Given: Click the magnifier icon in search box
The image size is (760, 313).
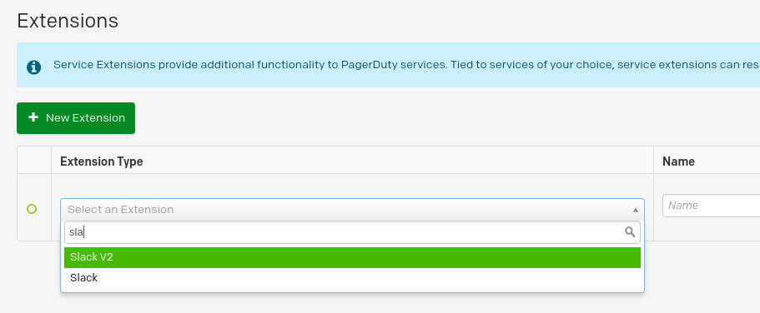Looking at the screenshot, I should point(630,231).
